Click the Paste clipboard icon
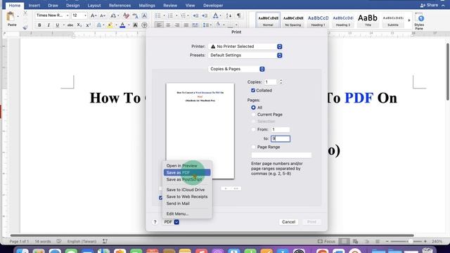Viewport: 450px width, 253px height. coord(11,17)
